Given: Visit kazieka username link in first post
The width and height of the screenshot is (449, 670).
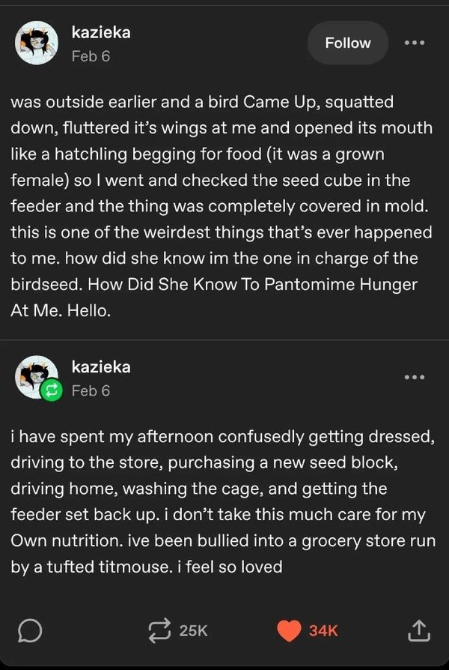Looking at the screenshot, I should click(x=101, y=32).
